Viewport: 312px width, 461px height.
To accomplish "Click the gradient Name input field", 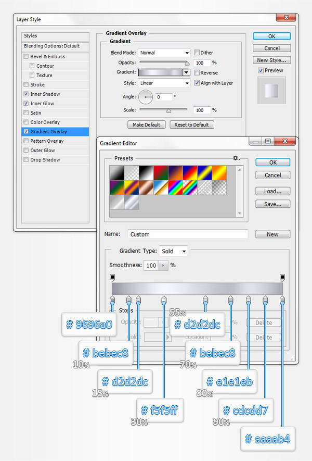I will [187, 234].
